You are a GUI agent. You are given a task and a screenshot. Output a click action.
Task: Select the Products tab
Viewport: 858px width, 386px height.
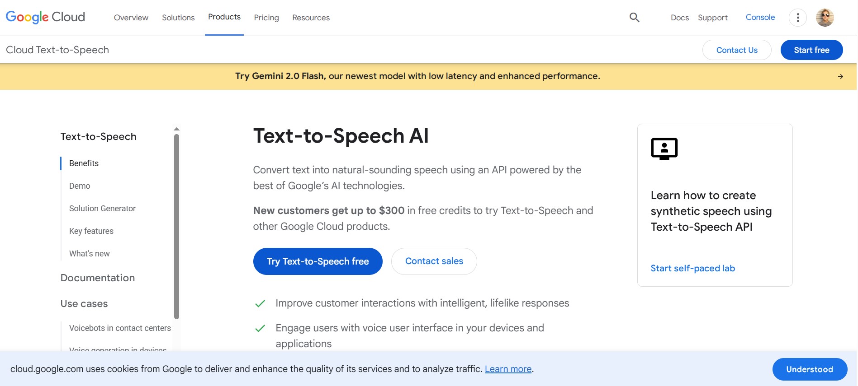(x=224, y=17)
